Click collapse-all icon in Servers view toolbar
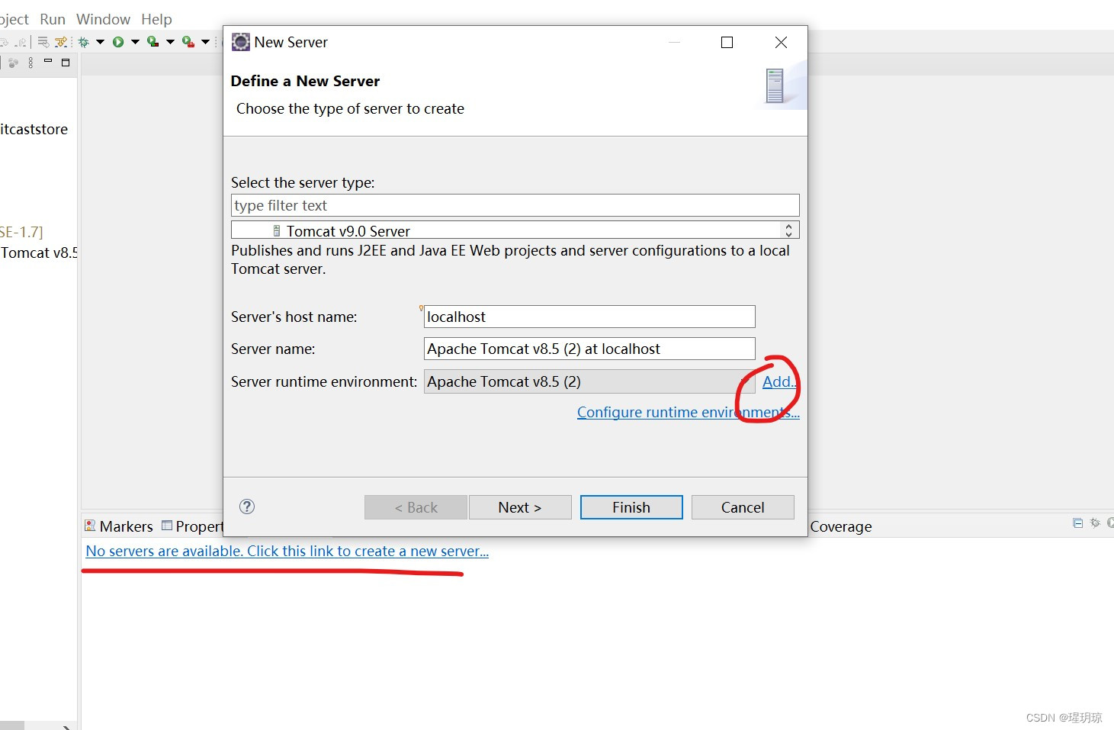1114x730 pixels. 1077,523
